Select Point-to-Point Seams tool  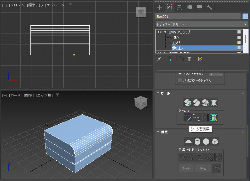(196, 117)
